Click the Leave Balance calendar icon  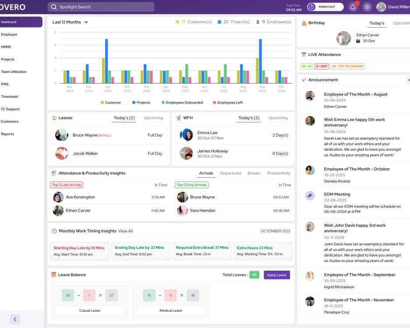(53, 275)
